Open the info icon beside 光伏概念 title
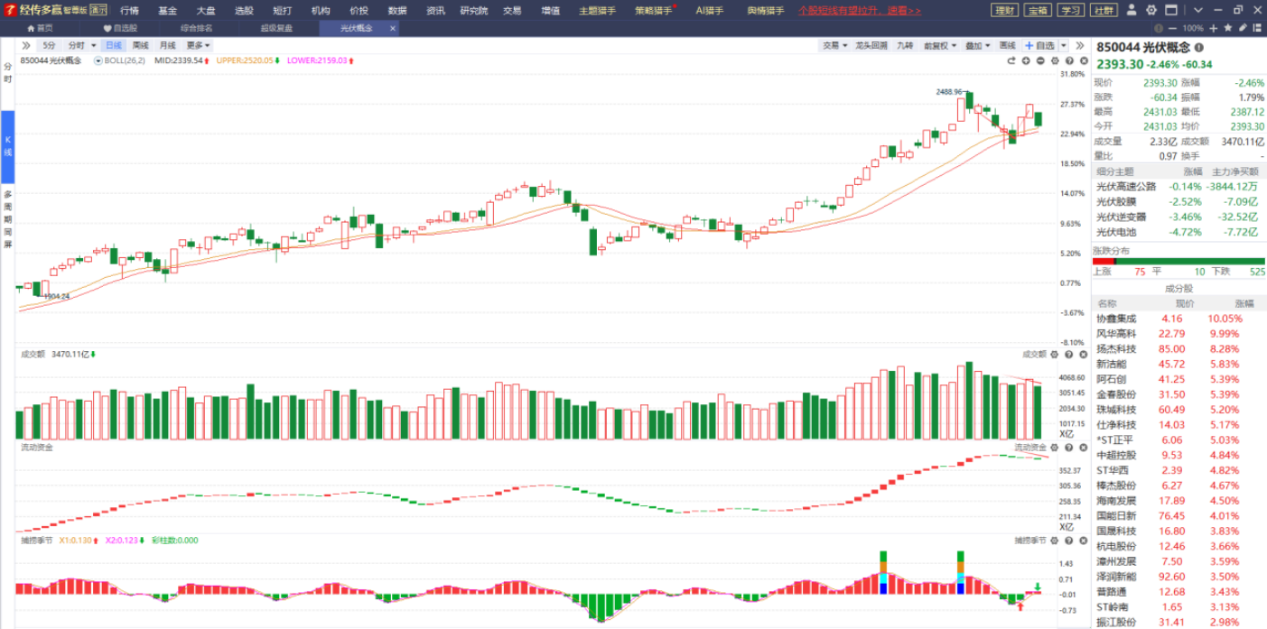The width and height of the screenshot is (1267, 629). [x=1199, y=48]
